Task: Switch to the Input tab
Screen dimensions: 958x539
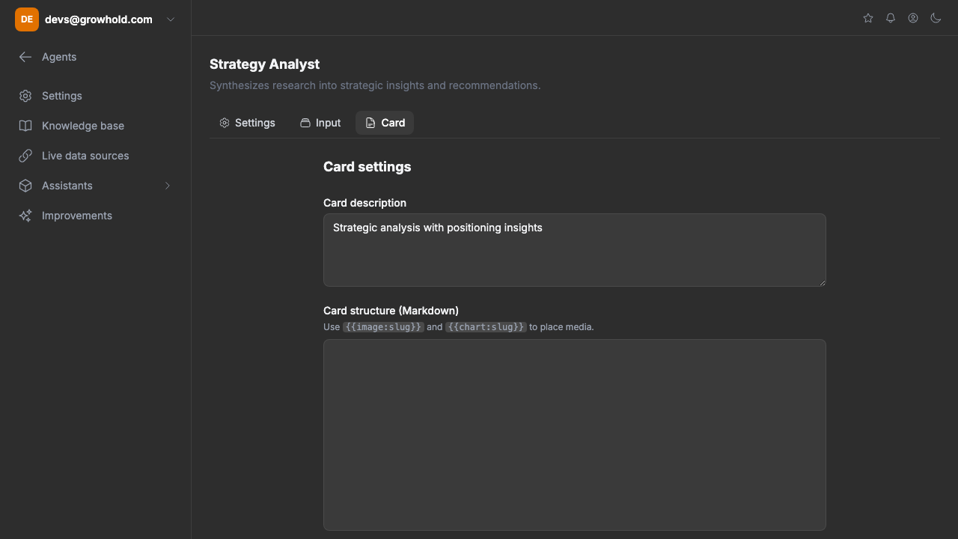Action: coord(320,123)
